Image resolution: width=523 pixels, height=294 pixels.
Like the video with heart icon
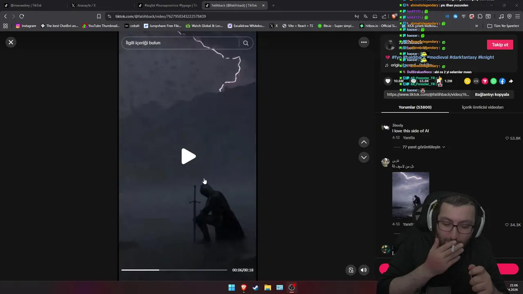(x=388, y=81)
